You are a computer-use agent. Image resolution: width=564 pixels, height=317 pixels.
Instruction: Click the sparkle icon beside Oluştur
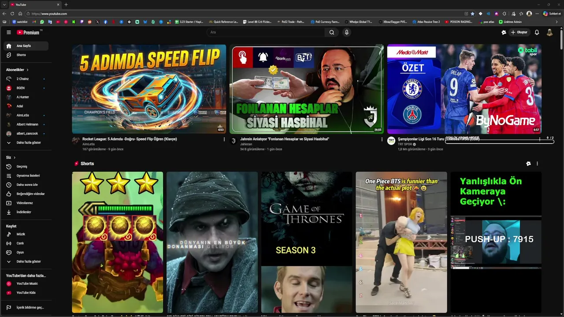point(504,32)
